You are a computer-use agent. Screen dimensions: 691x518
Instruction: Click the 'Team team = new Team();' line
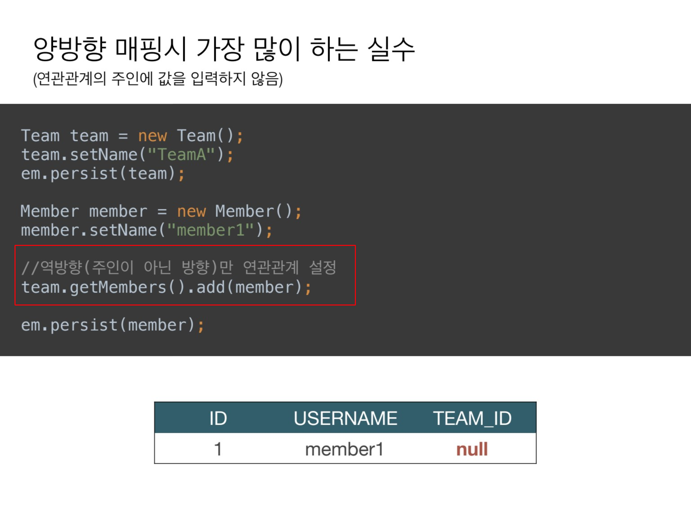[132, 136]
